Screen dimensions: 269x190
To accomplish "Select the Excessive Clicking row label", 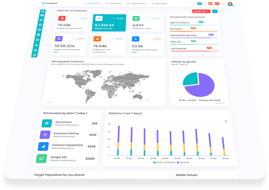I will coord(66,133).
